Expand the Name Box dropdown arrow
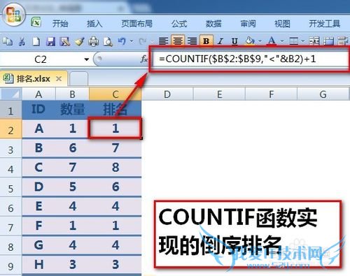 (x=87, y=59)
